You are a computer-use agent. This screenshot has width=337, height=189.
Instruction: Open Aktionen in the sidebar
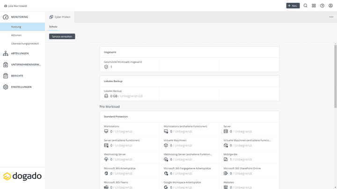coord(16,35)
